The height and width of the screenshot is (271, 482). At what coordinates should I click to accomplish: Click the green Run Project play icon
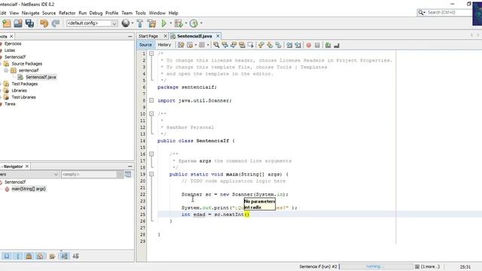(x=164, y=23)
